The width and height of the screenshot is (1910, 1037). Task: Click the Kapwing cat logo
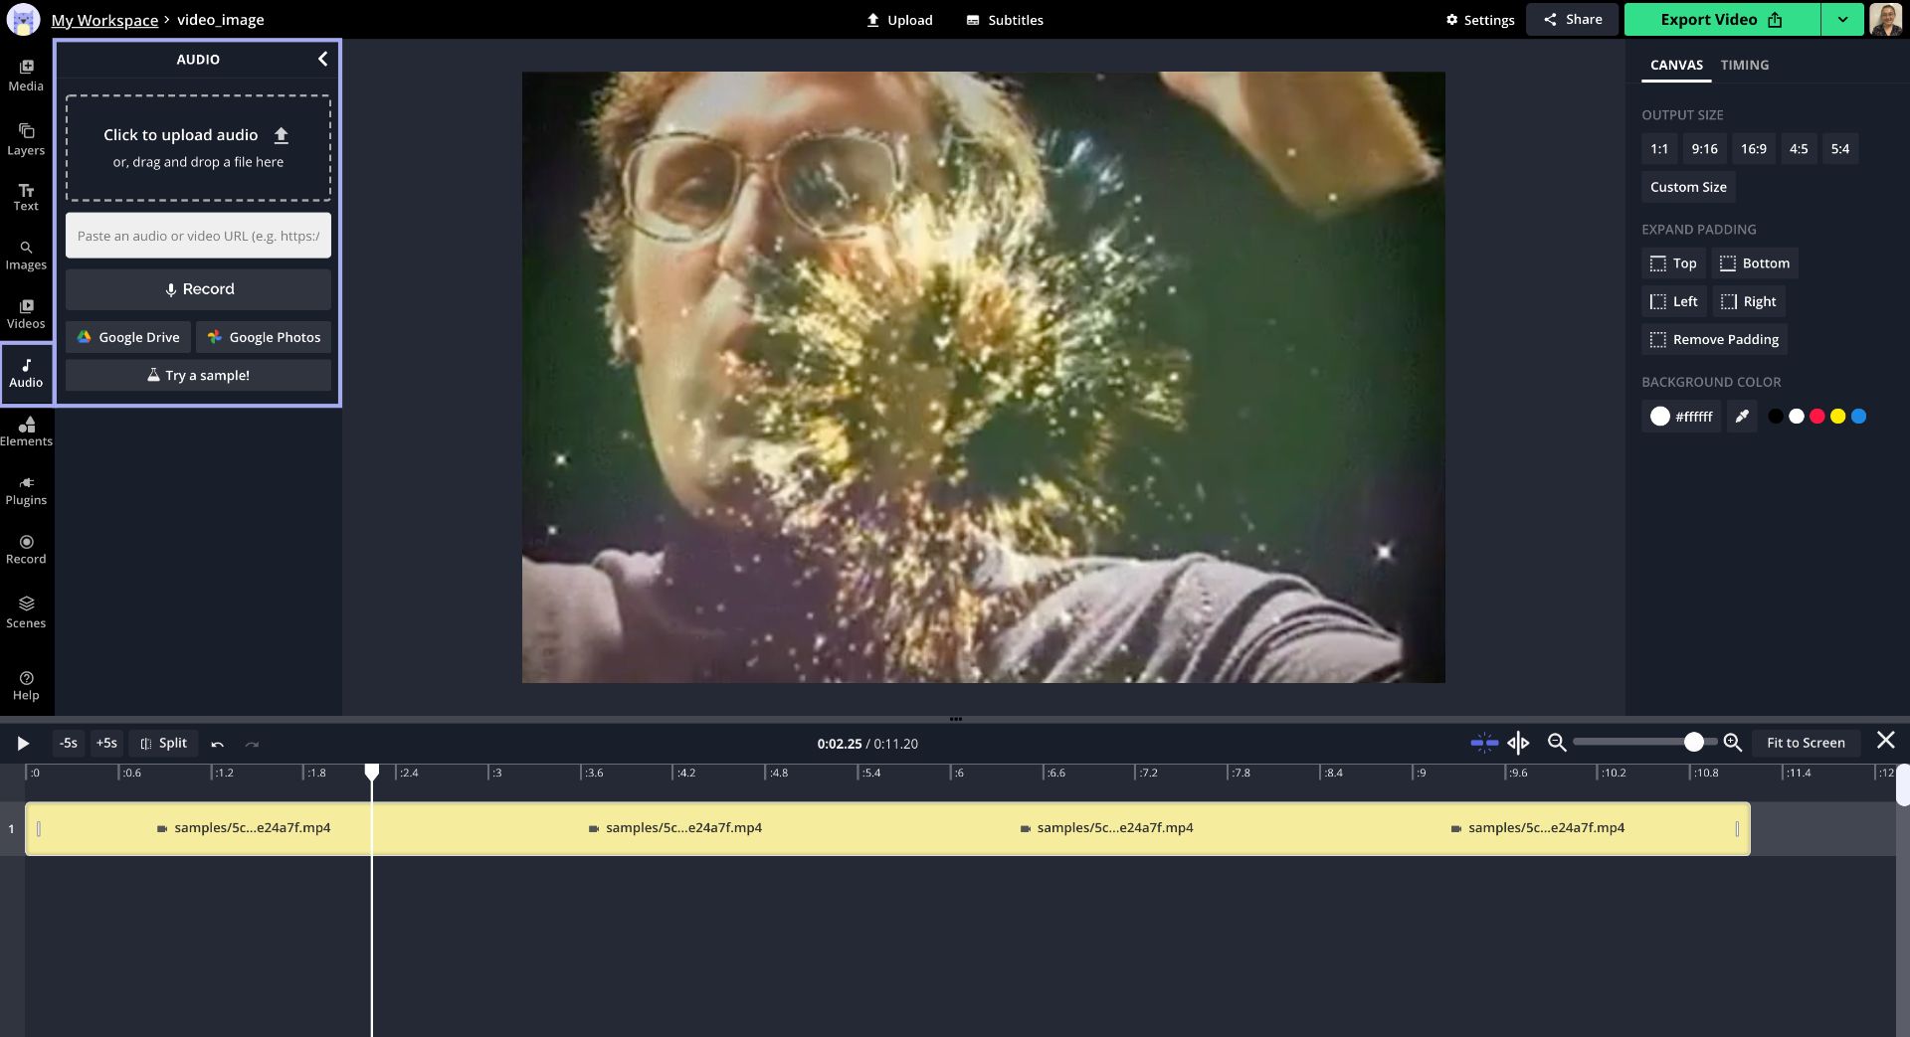(23, 19)
